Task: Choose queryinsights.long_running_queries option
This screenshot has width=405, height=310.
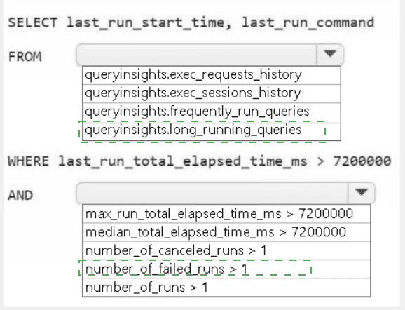Action: (x=212, y=131)
